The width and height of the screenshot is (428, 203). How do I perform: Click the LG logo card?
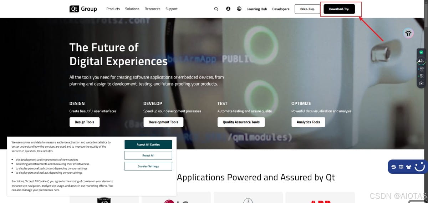pyautogui.click(x=176, y=197)
